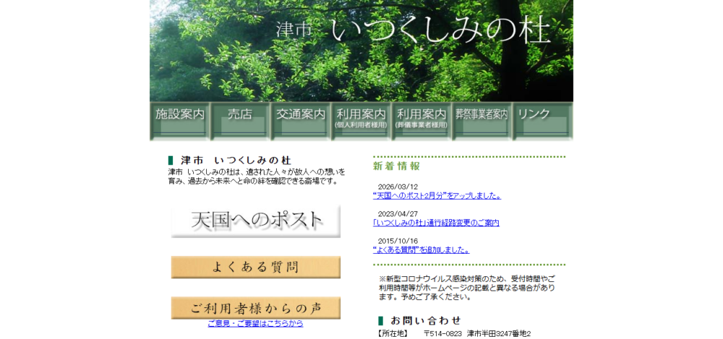This screenshot has width=723, height=339.
Task: Open the 天国へのポスト2月分 news link
Action: click(437, 196)
